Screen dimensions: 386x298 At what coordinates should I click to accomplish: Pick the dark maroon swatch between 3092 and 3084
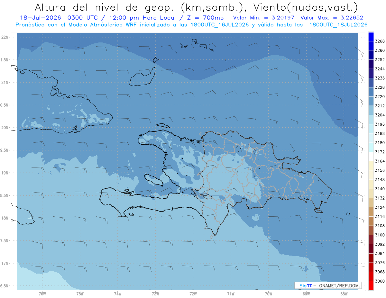(371, 249)
